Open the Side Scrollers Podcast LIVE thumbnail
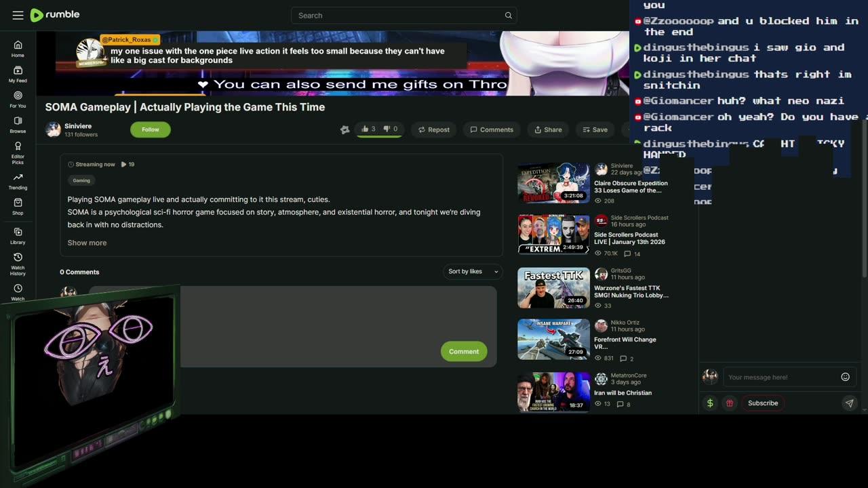 tap(553, 234)
